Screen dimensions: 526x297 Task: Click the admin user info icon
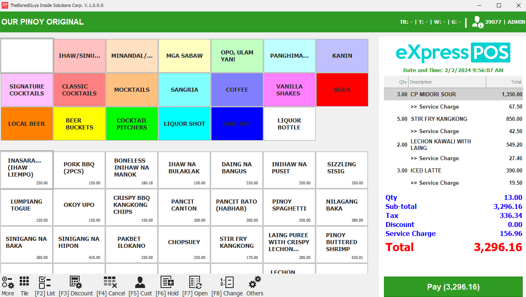[477, 22]
